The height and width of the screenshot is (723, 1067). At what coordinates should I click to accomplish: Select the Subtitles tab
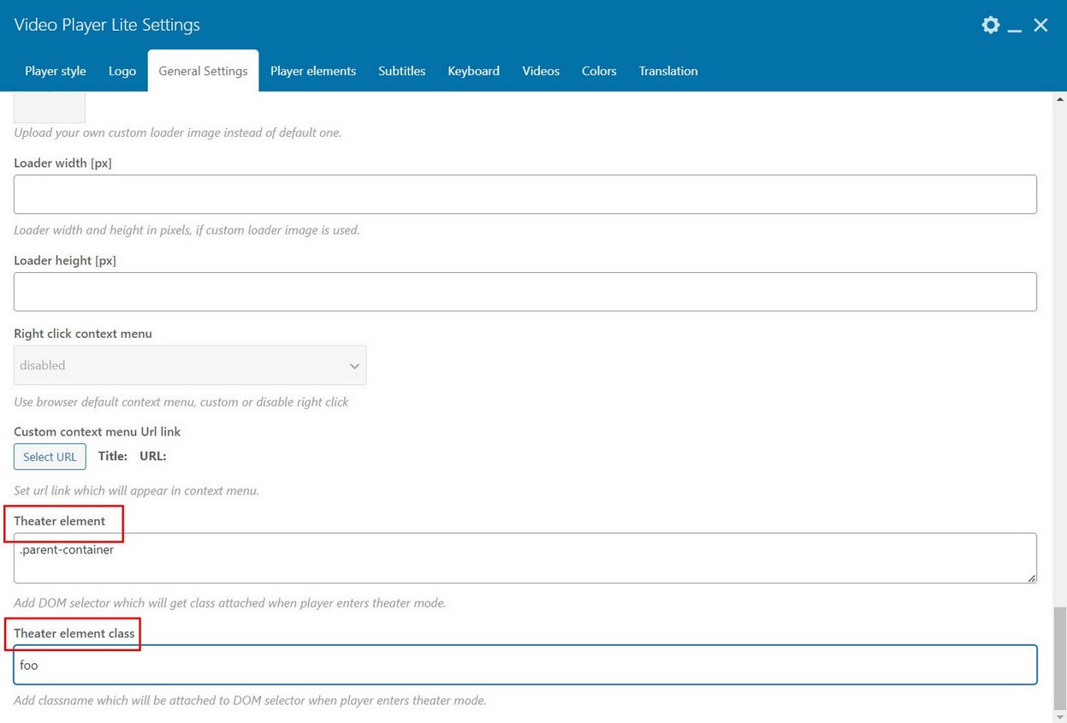click(x=402, y=71)
